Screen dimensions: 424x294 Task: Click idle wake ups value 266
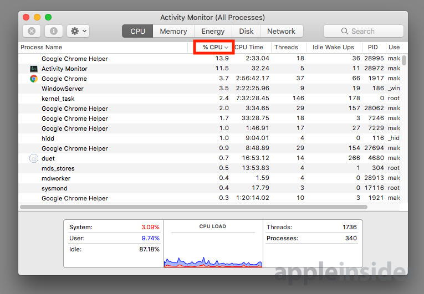point(354,158)
